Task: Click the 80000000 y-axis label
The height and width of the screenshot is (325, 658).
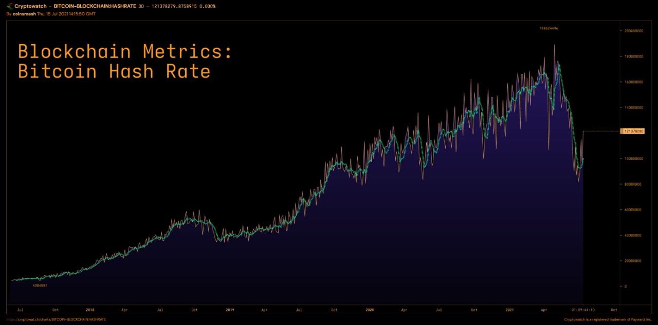Action: click(633, 184)
